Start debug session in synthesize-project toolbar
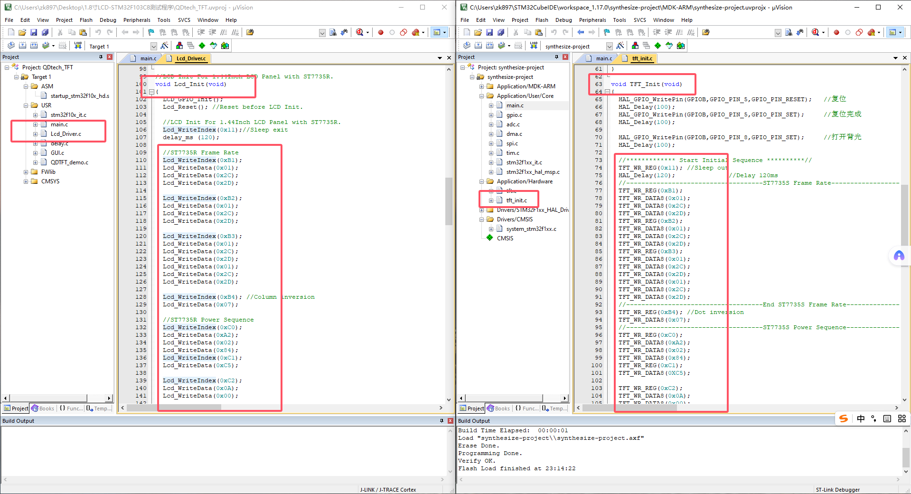This screenshot has height=494, width=911. (x=815, y=32)
